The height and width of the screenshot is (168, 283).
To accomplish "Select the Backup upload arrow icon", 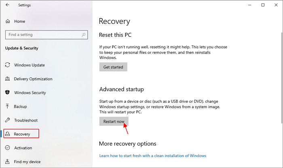I will click(7, 106).
